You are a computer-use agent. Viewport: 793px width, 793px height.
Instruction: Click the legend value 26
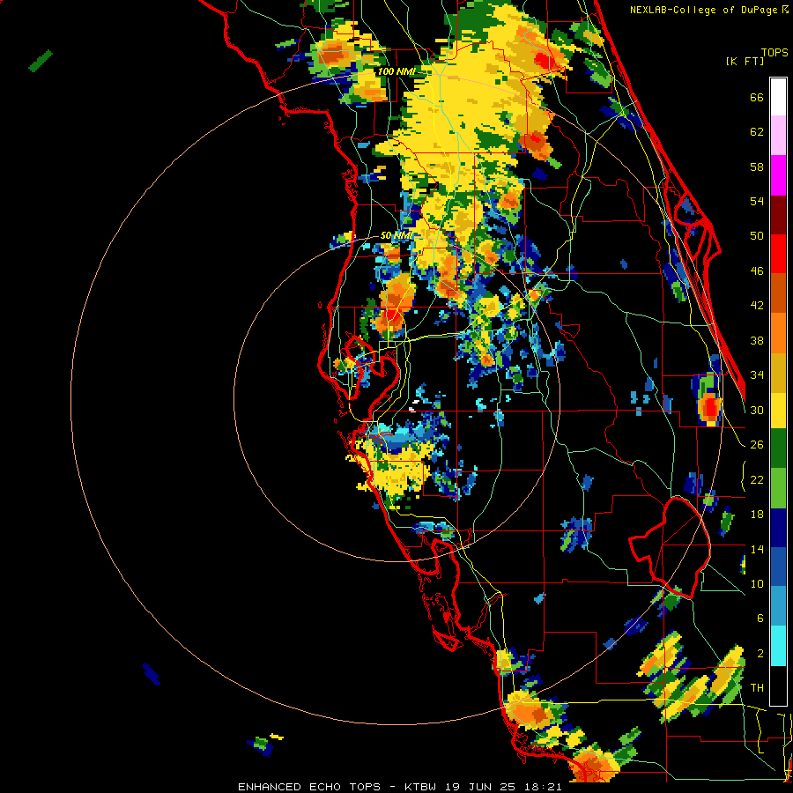click(x=757, y=445)
